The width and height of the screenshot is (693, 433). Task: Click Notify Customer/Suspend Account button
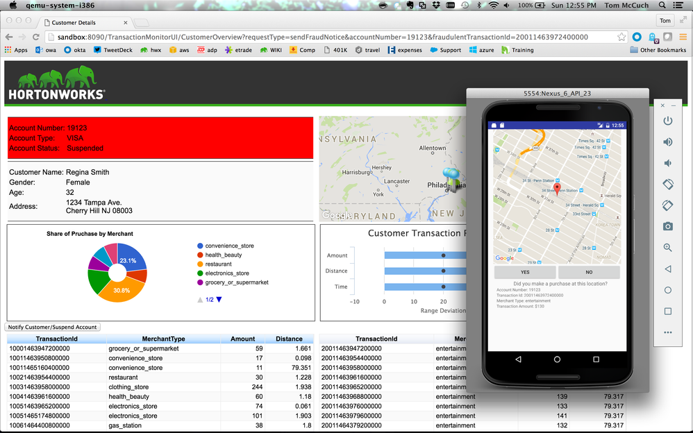53,327
